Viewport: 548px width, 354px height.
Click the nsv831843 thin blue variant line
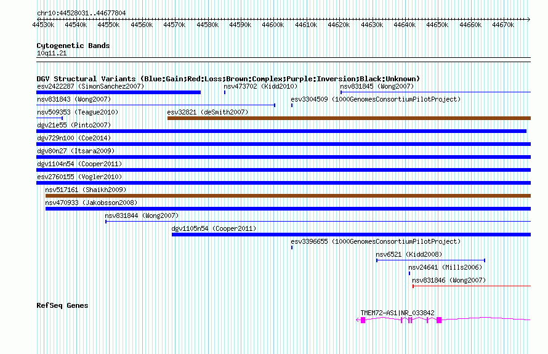pyautogui.click(x=156, y=105)
